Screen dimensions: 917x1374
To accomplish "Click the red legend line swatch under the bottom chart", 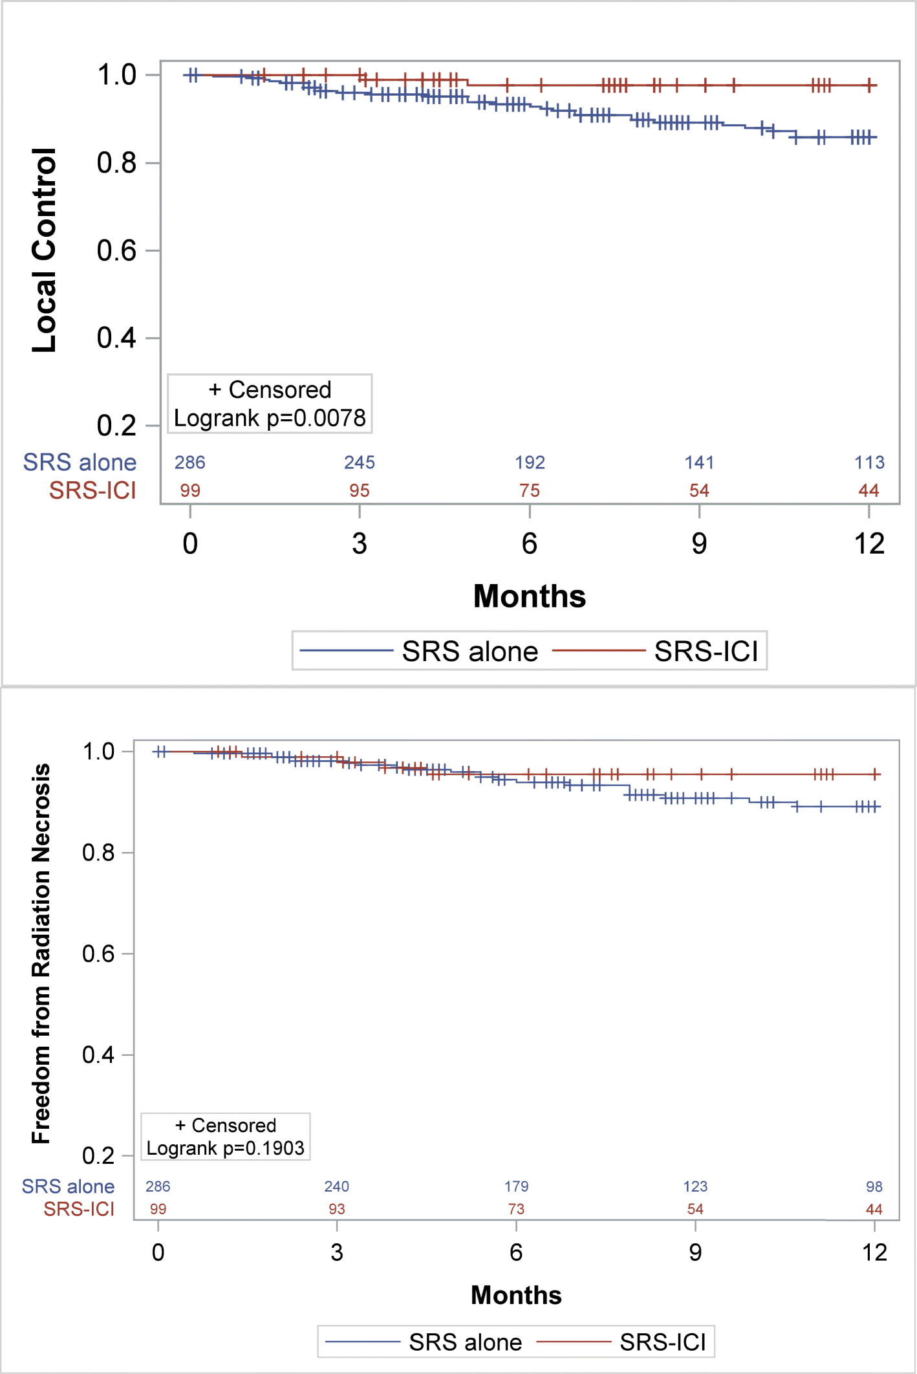I will coord(574,1342).
